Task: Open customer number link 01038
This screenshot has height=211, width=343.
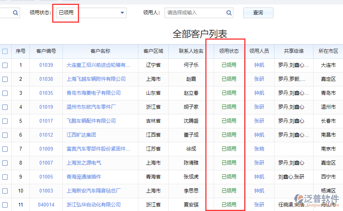Action: (x=46, y=79)
